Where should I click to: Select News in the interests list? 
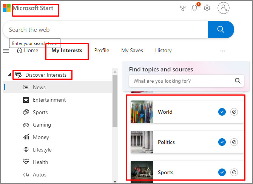coord(57,87)
